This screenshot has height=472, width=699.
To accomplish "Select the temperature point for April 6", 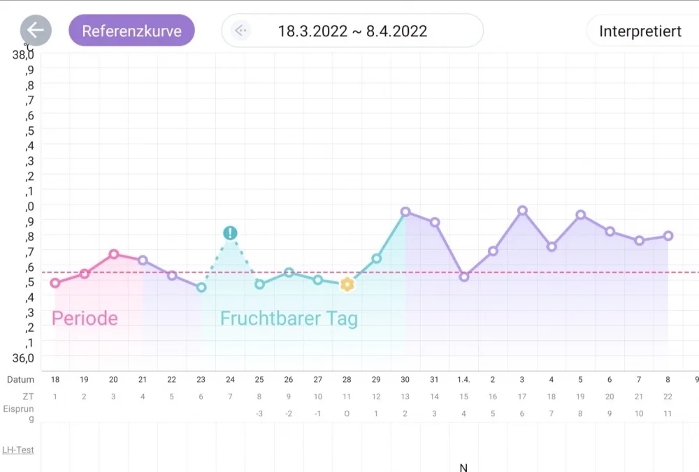I will (610, 231).
